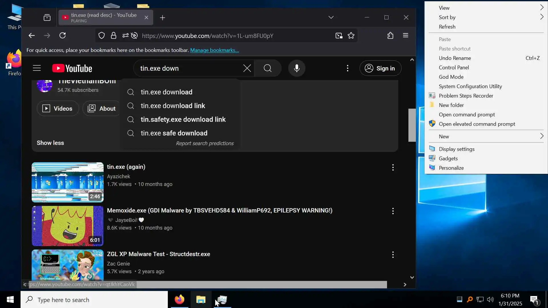The height and width of the screenshot is (308, 548).
Task: Open Firefox application hamburger menu
Action: coord(405,35)
